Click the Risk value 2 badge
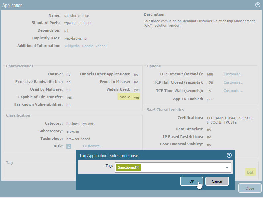263x198 pixels. (68, 146)
